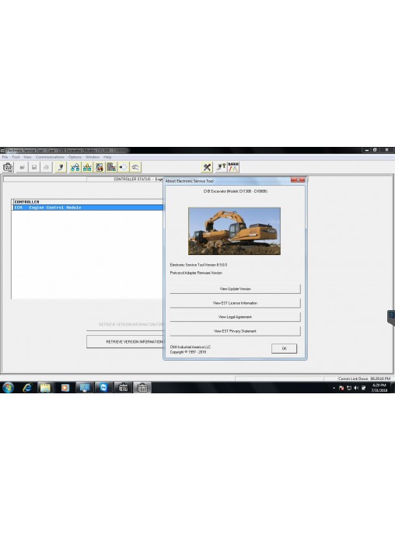Open the Options menu
The height and width of the screenshot is (541, 395).
[75, 157]
